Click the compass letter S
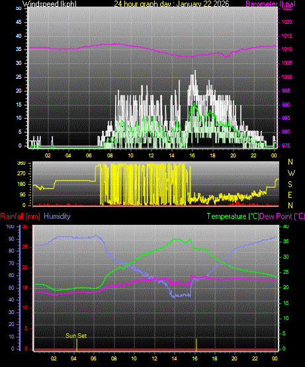305x367 pixels. 290,184
